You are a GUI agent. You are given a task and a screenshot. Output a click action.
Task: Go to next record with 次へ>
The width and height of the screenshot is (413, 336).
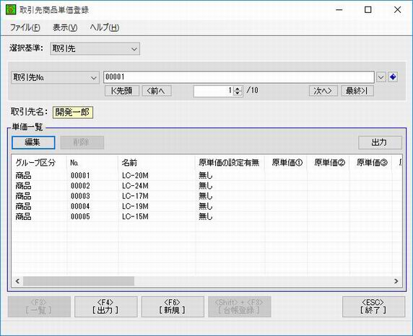coord(323,91)
